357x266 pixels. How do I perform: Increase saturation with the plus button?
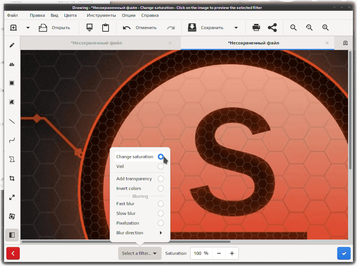(232, 253)
